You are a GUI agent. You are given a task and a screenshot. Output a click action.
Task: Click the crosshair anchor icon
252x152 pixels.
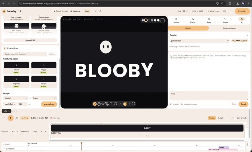point(129,104)
